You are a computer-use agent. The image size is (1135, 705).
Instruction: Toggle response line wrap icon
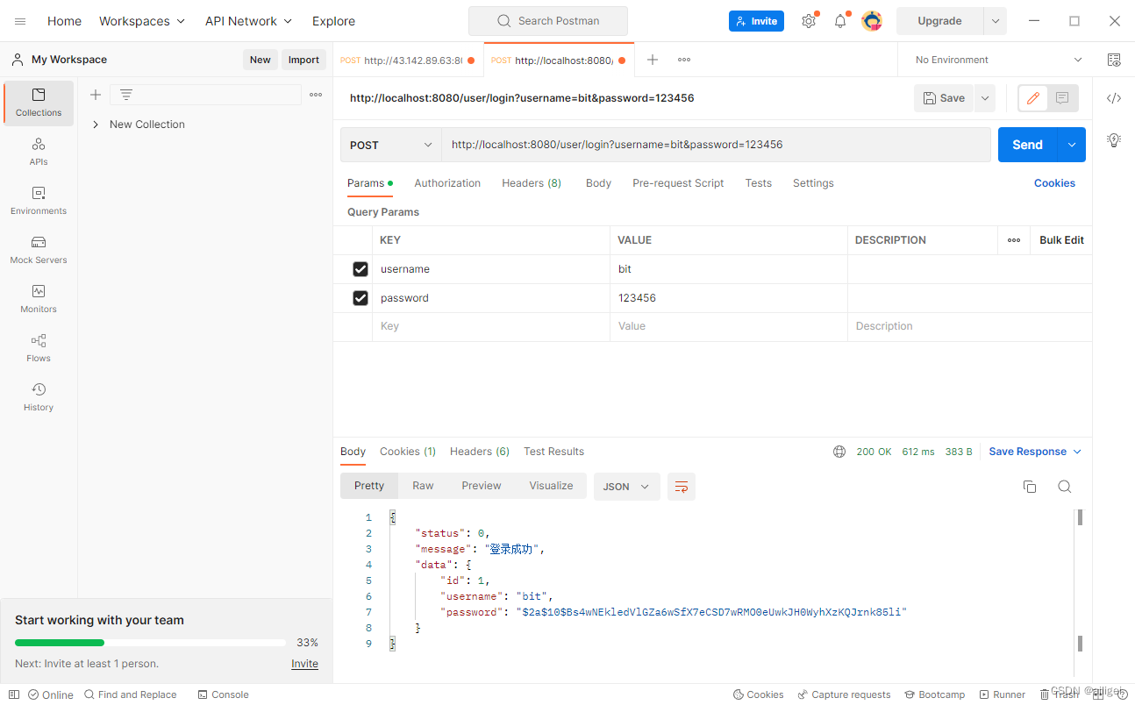click(682, 487)
